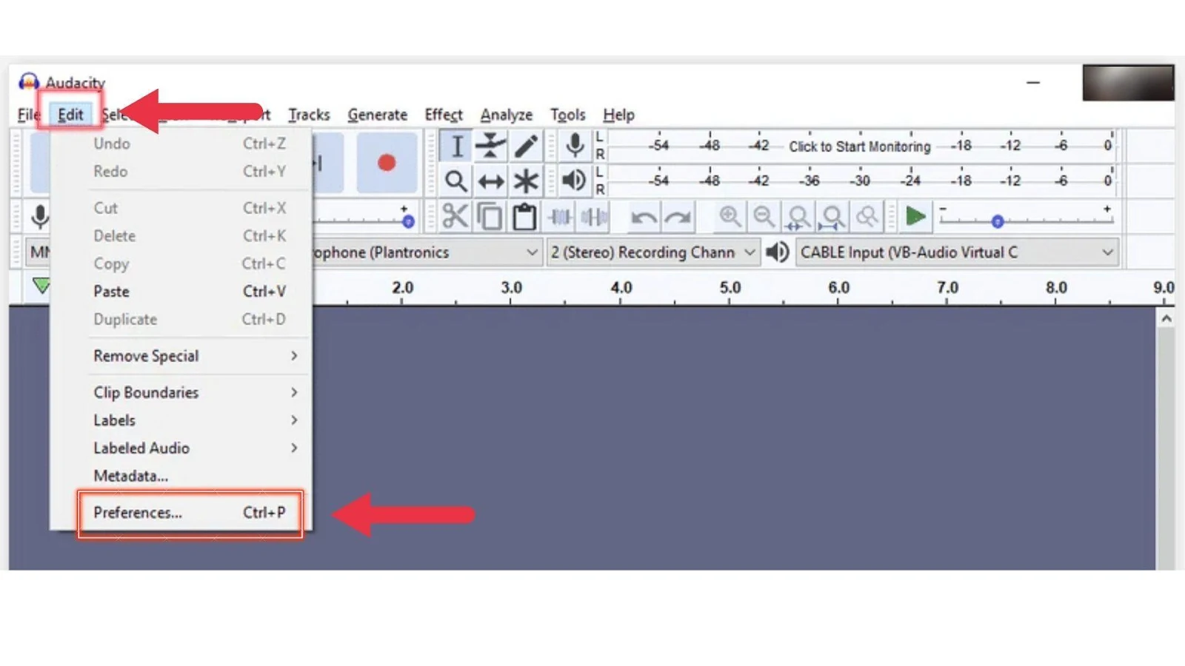Click the recording volume slider handle
Image resolution: width=1185 pixels, height=666 pixels.
(408, 221)
